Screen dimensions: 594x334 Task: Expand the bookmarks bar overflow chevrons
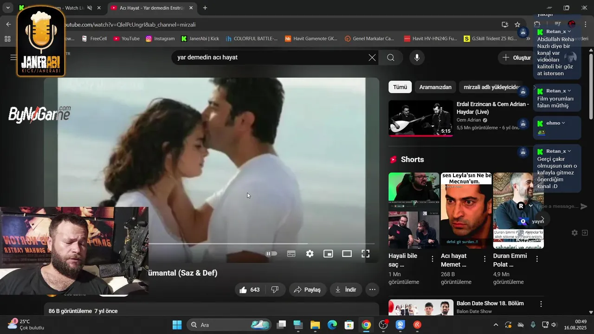click(528, 39)
